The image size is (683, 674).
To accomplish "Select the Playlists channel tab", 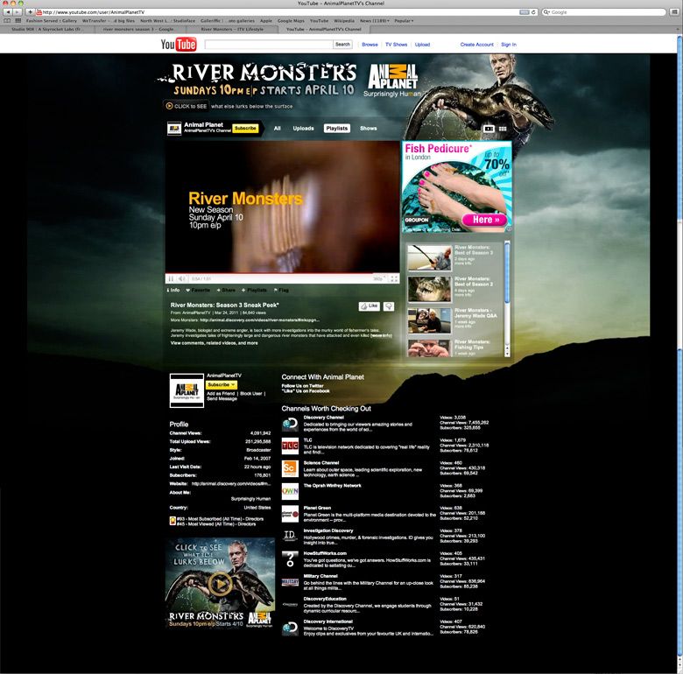I will (x=337, y=129).
